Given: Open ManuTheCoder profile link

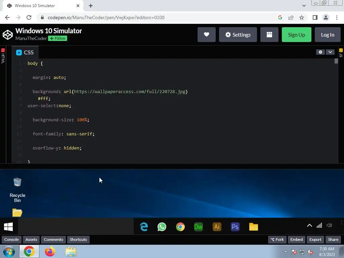Looking at the screenshot, I should tap(31, 38).
